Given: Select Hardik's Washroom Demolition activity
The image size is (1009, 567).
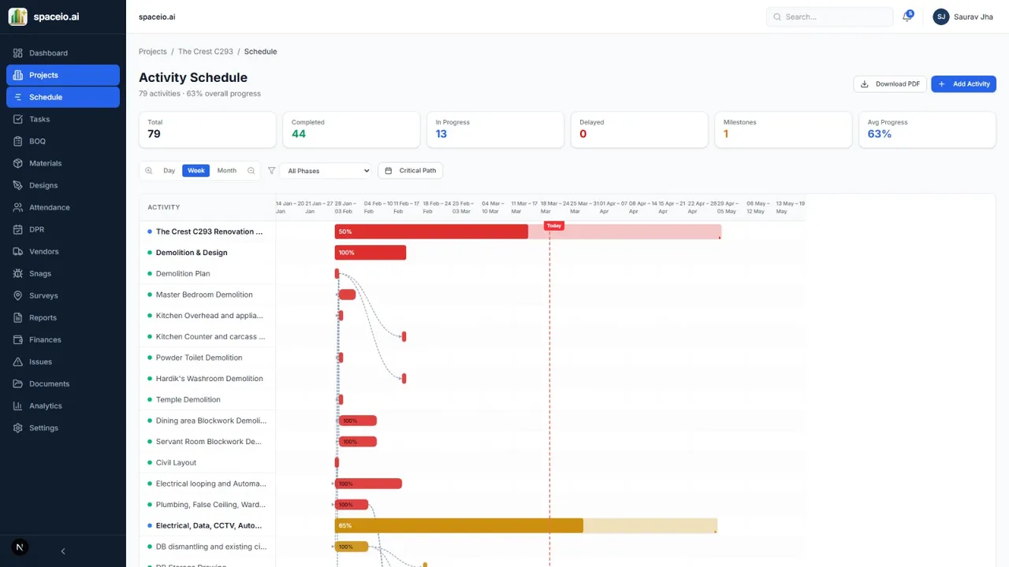Looking at the screenshot, I should pyautogui.click(x=207, y=379).
